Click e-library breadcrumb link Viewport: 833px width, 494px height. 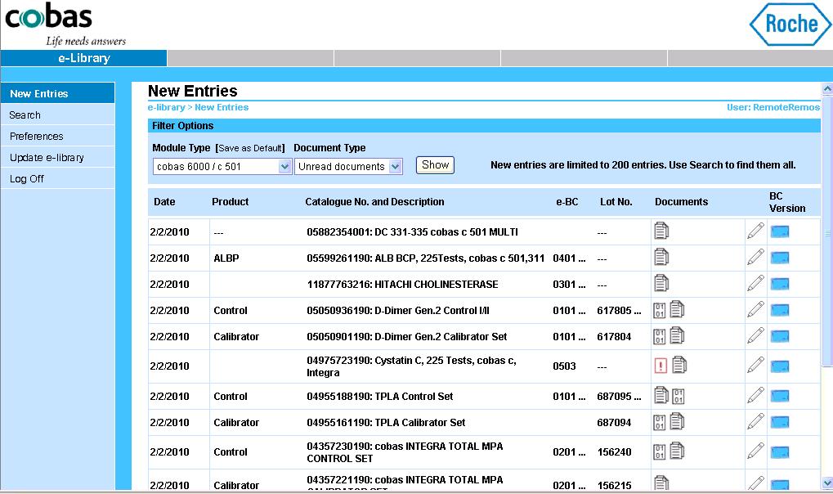coord(166,107)
